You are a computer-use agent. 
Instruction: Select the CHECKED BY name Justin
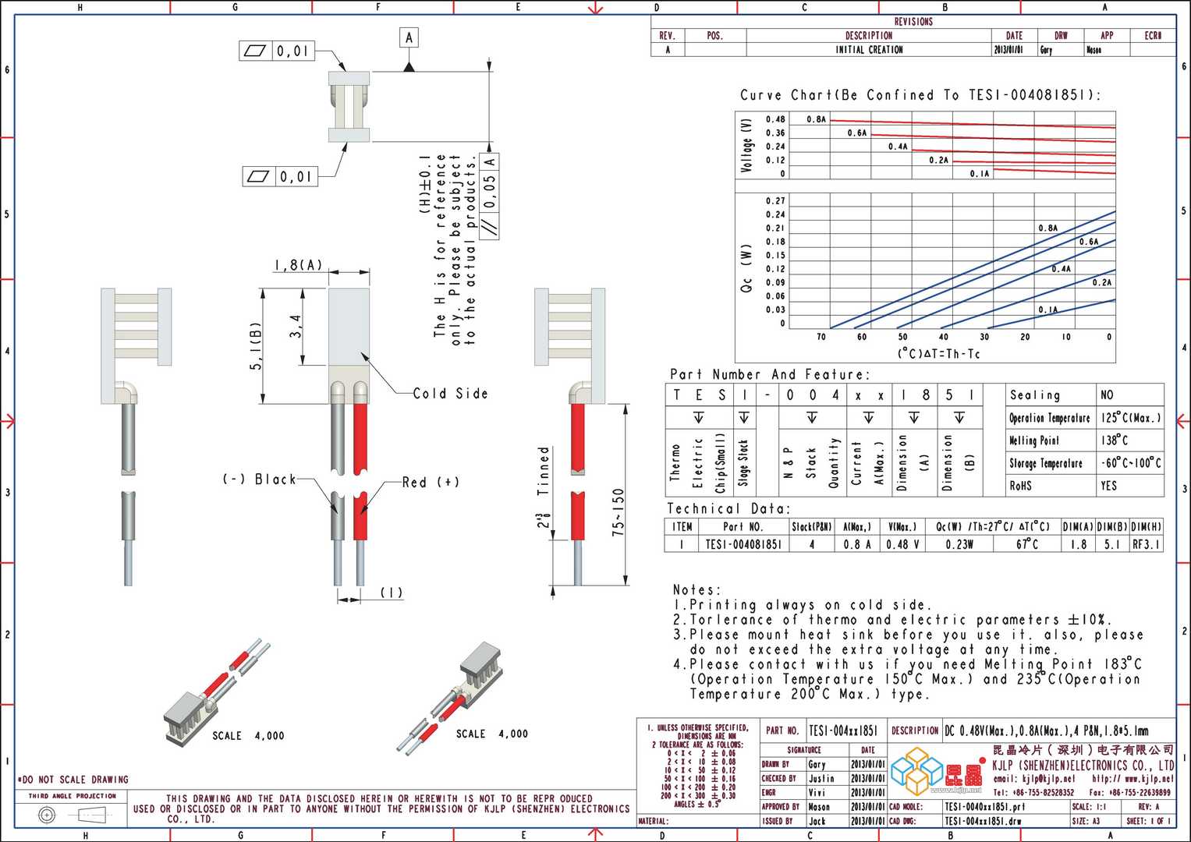[821, 778]
